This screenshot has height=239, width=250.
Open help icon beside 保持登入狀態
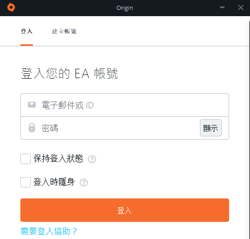[x=92, y=159]
